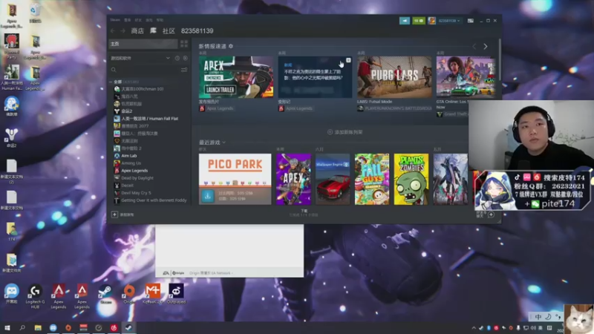Open the Devil May Cry 5 tile

tap(451, 179)
